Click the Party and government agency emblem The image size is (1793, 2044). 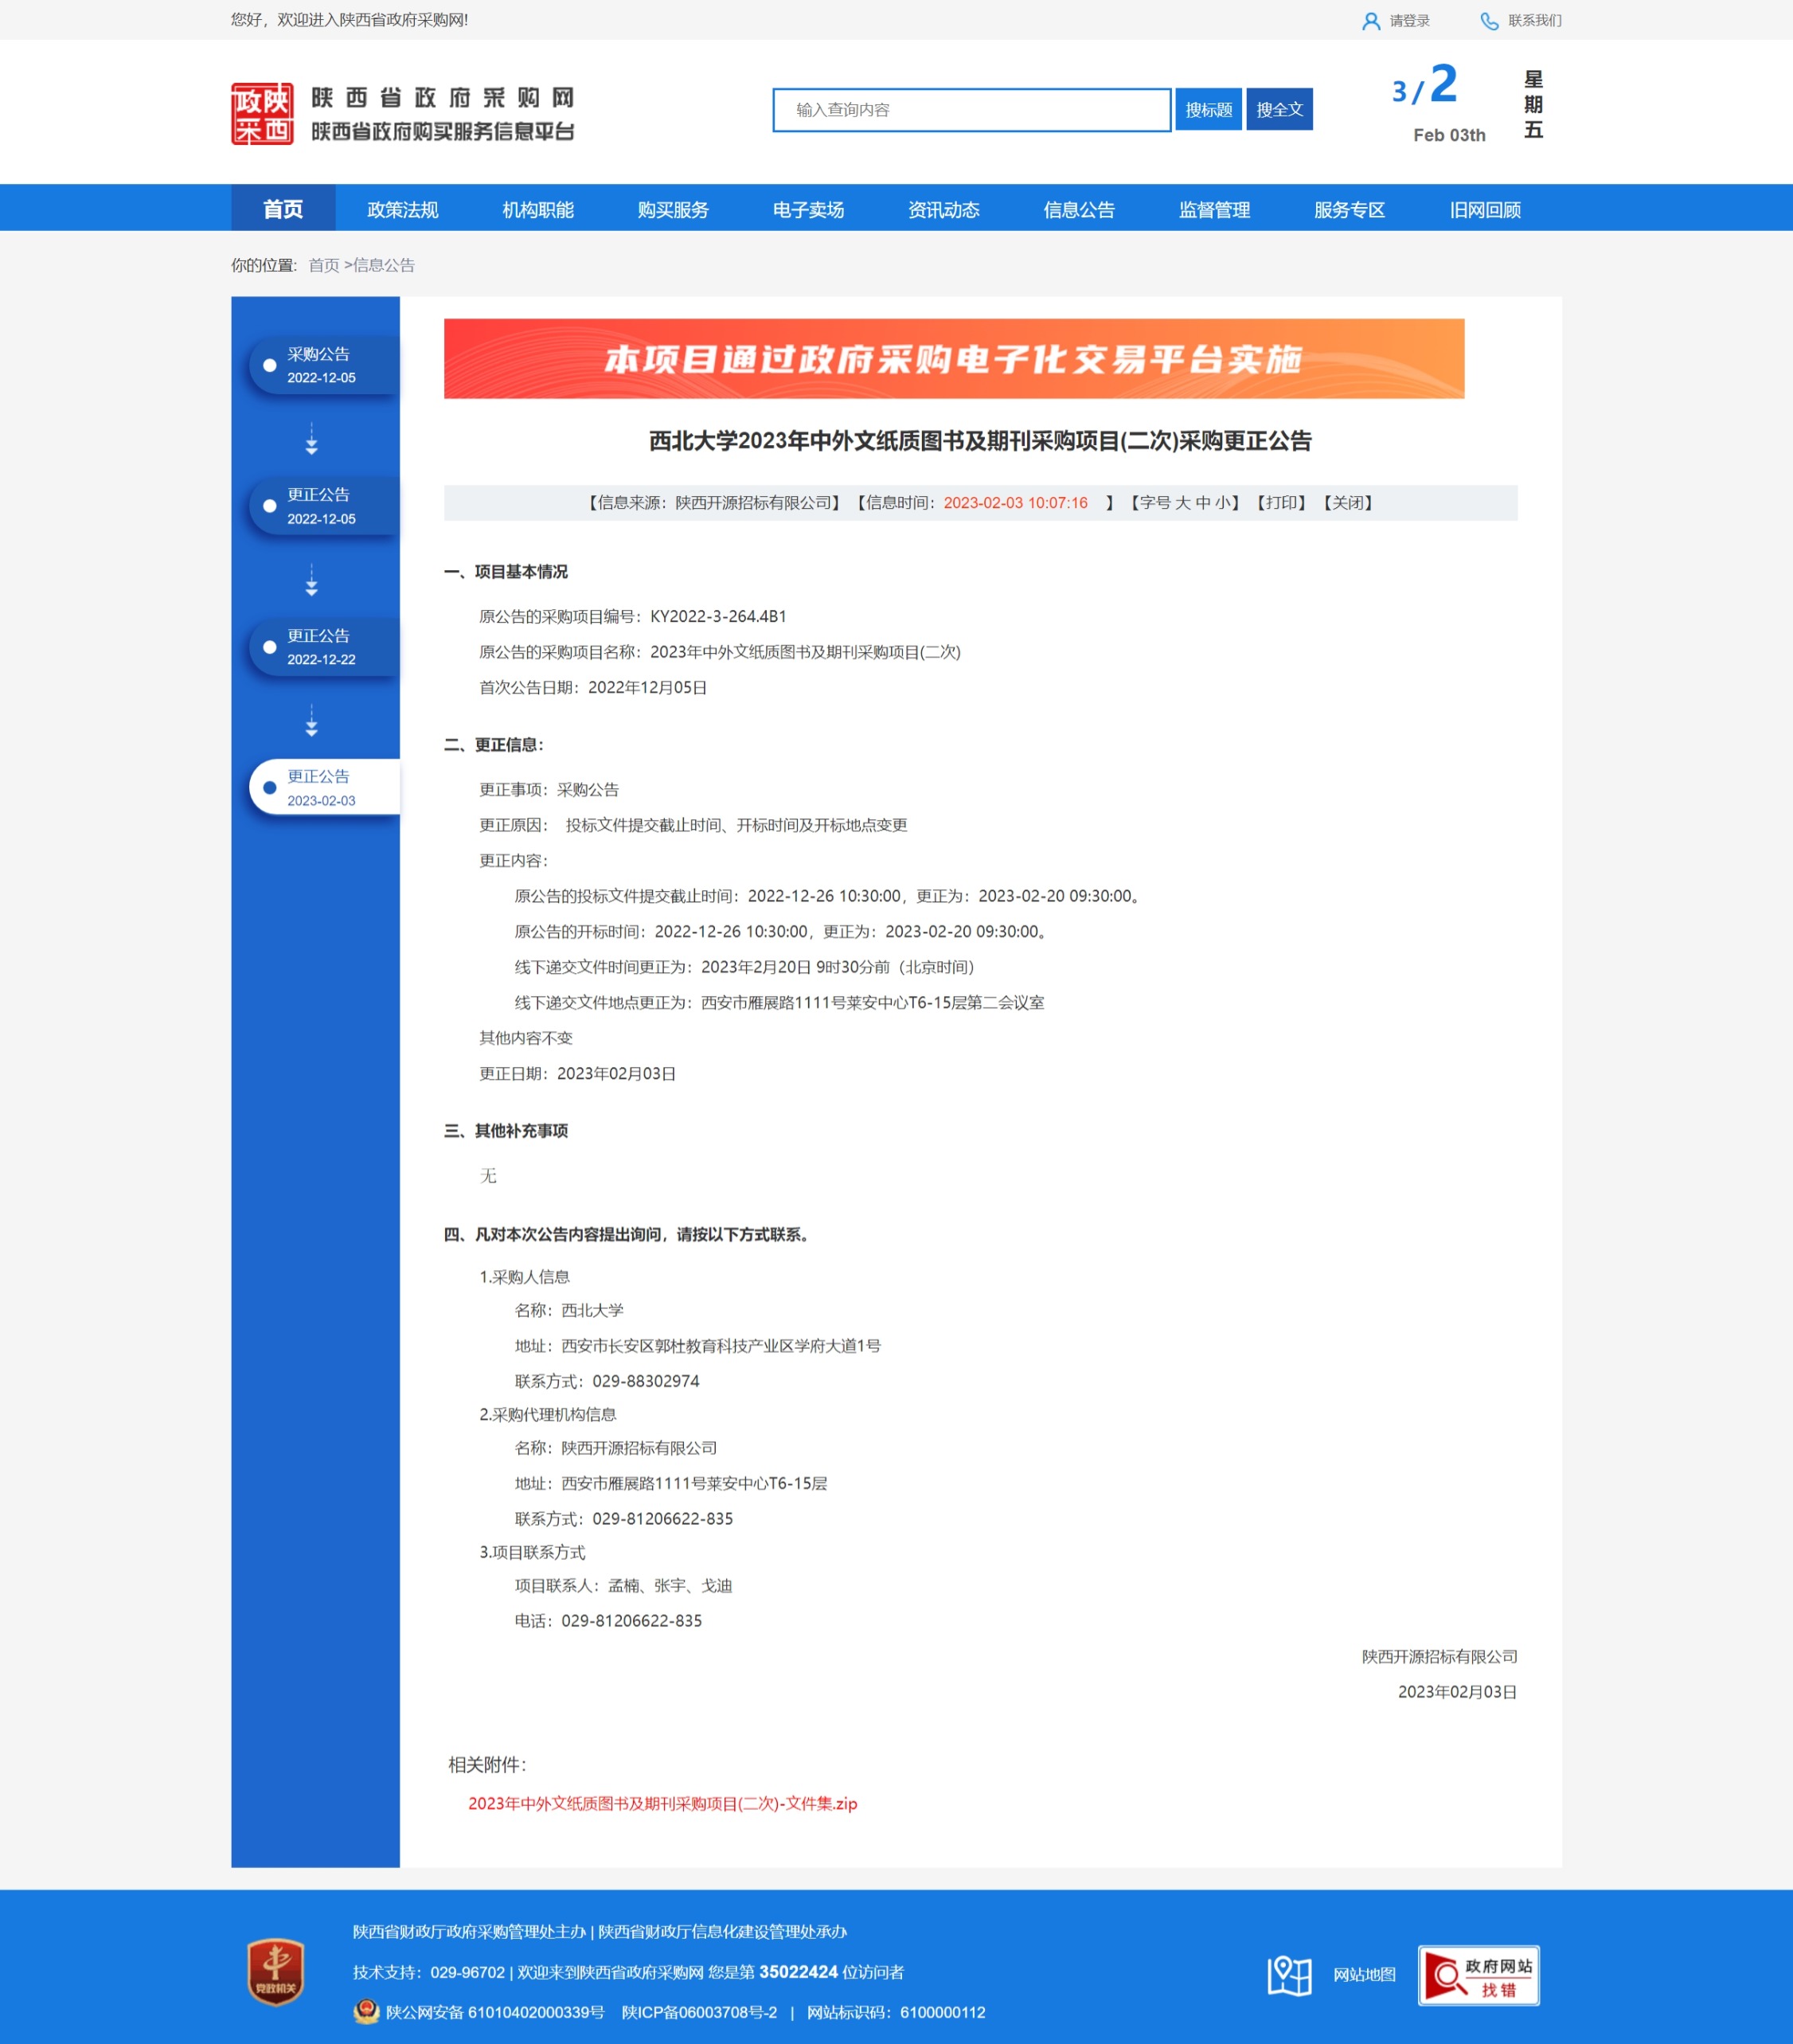[276, 1971]
